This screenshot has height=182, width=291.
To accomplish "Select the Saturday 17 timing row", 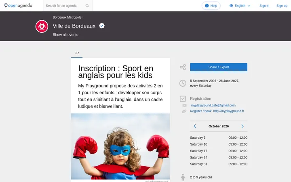I will (x=219, y=151).
